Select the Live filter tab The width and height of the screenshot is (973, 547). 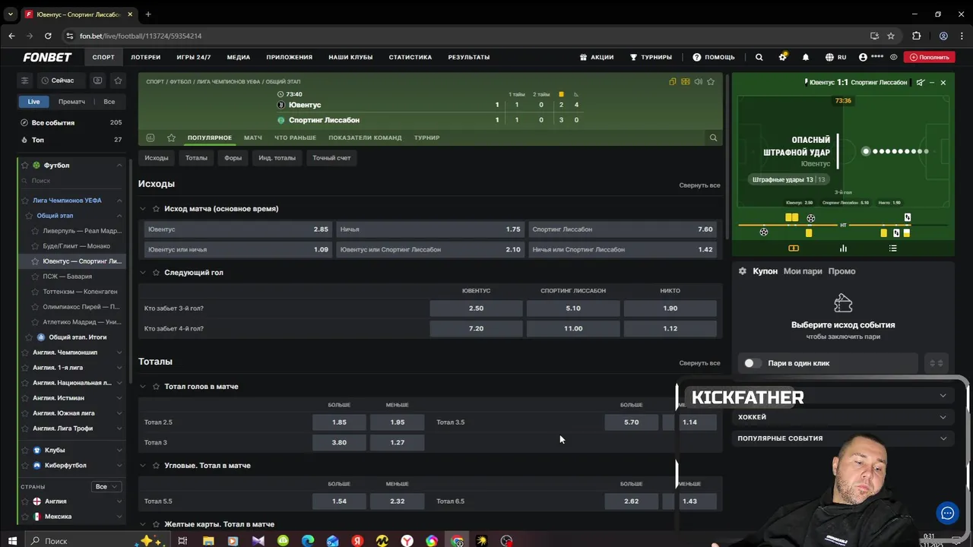point(33,102)
